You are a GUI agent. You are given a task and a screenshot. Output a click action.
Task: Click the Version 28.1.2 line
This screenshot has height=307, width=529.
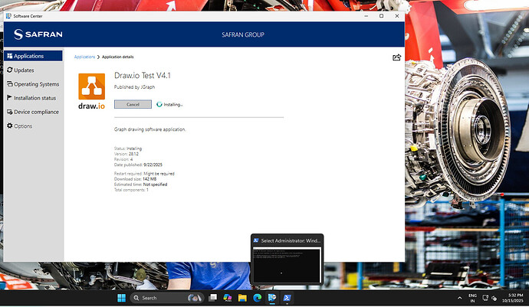127,154
